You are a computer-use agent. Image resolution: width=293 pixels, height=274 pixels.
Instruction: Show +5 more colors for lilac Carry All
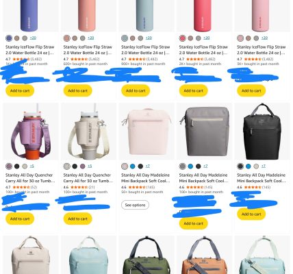(x=32, y=166)
